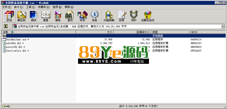This screenshot has width=227, height=109.
Task: Open the File (文件) menu
Action: click(7, 7)
